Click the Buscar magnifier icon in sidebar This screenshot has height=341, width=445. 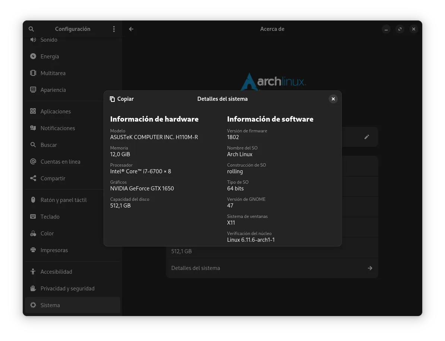click(33, 145)
